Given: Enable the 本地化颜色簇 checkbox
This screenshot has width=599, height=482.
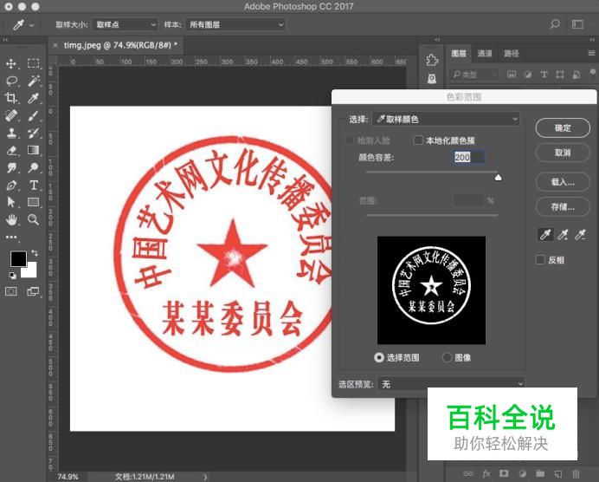Looking at the screenshot, I should 418,140.
